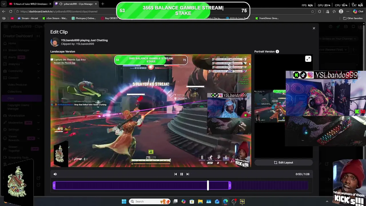366x206 pixels.
Task: Open Other favorites folder
Action: coord(353,18)
